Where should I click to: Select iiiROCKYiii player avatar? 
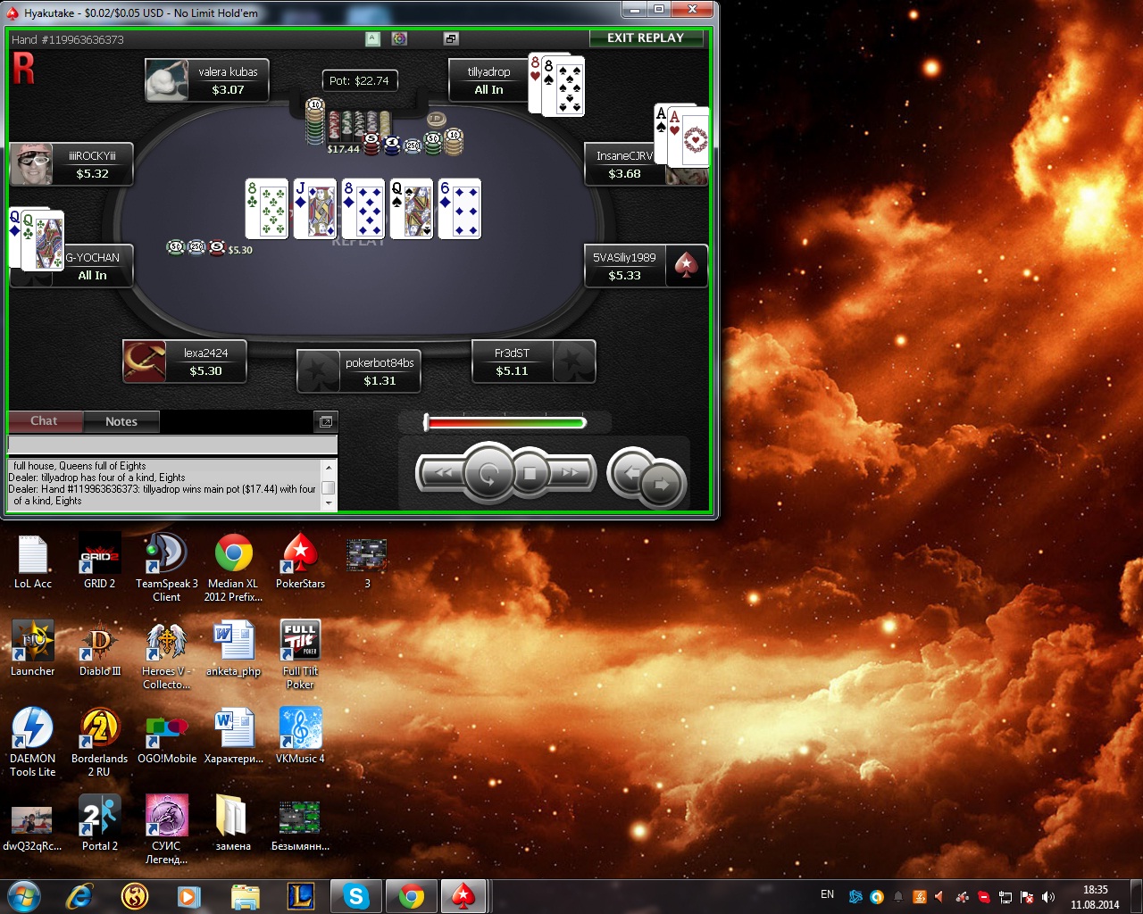click(31, 164)
